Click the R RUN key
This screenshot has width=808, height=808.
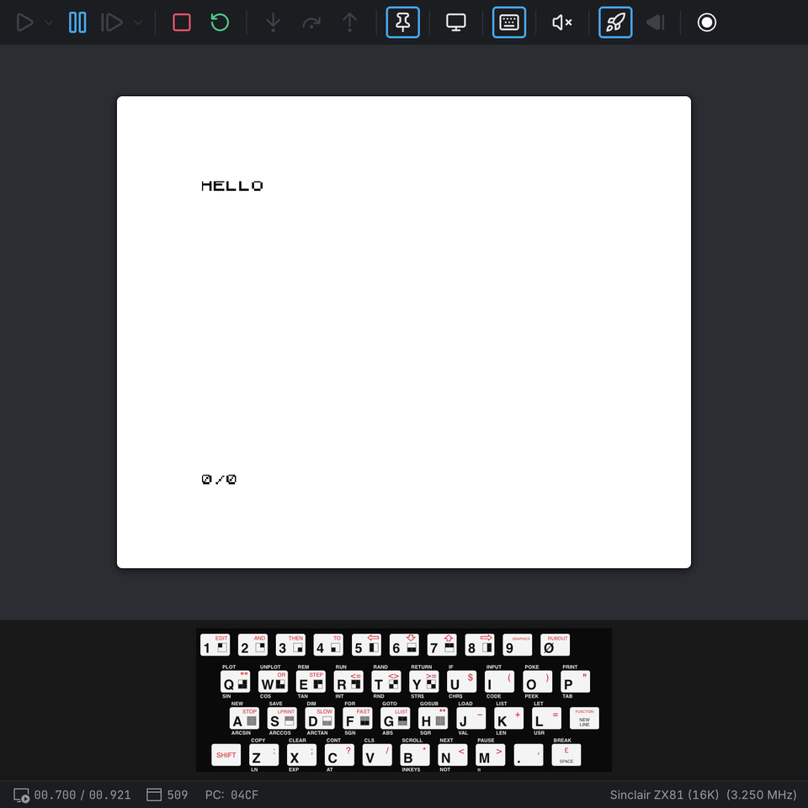[x=348, y=682]
